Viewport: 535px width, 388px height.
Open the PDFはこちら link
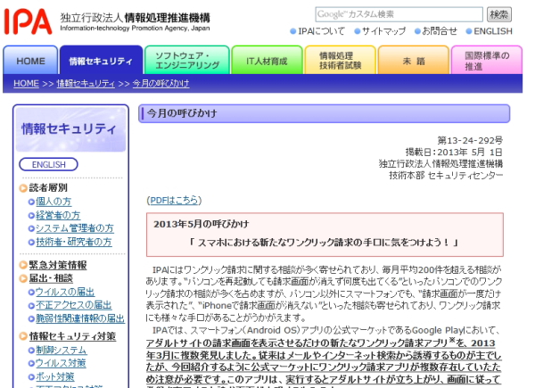click(174, 200)
